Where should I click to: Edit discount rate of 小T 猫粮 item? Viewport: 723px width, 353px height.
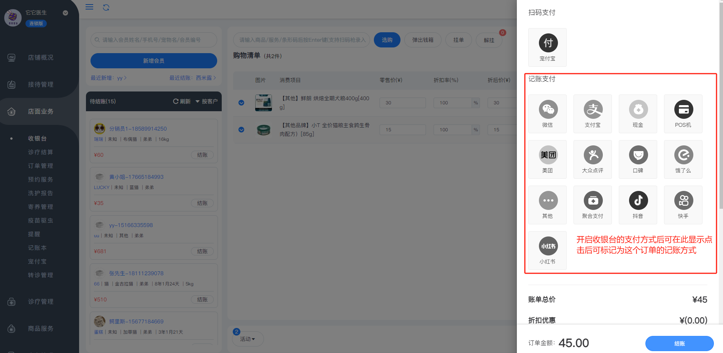pos(453,130)
